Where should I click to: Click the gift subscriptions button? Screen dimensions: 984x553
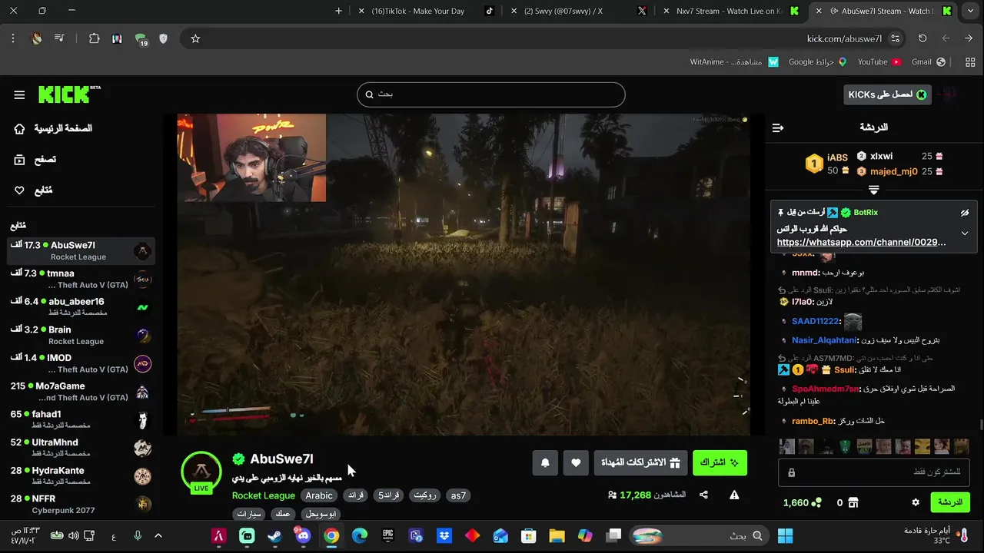(641, 462)
